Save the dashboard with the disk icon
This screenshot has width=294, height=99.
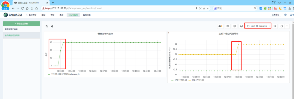228,26
